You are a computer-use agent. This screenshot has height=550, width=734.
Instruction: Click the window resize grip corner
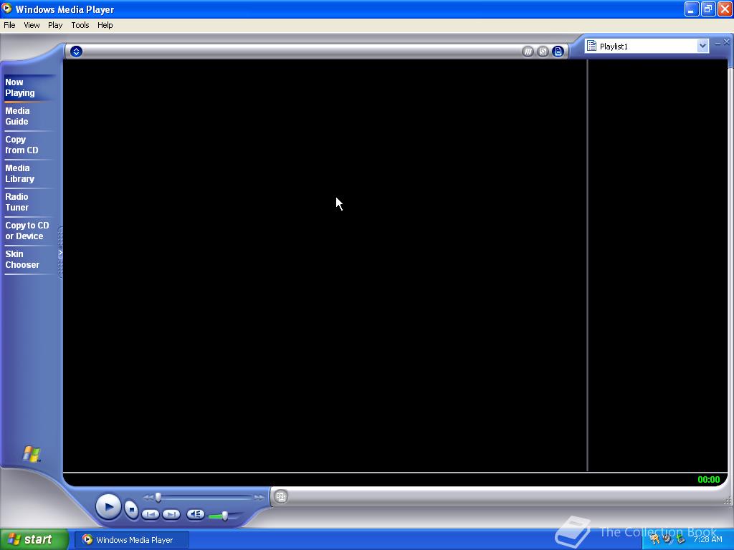tap(727, 501)
